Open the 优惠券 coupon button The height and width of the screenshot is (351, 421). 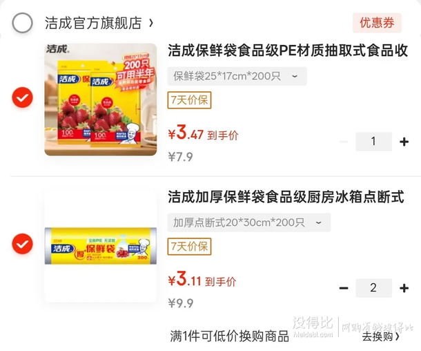tap(377, 23)
